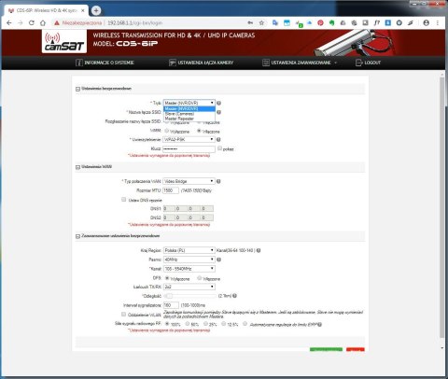Bookmark this page with the star icon
The image size is (448, 379).
tap(261, 22)
